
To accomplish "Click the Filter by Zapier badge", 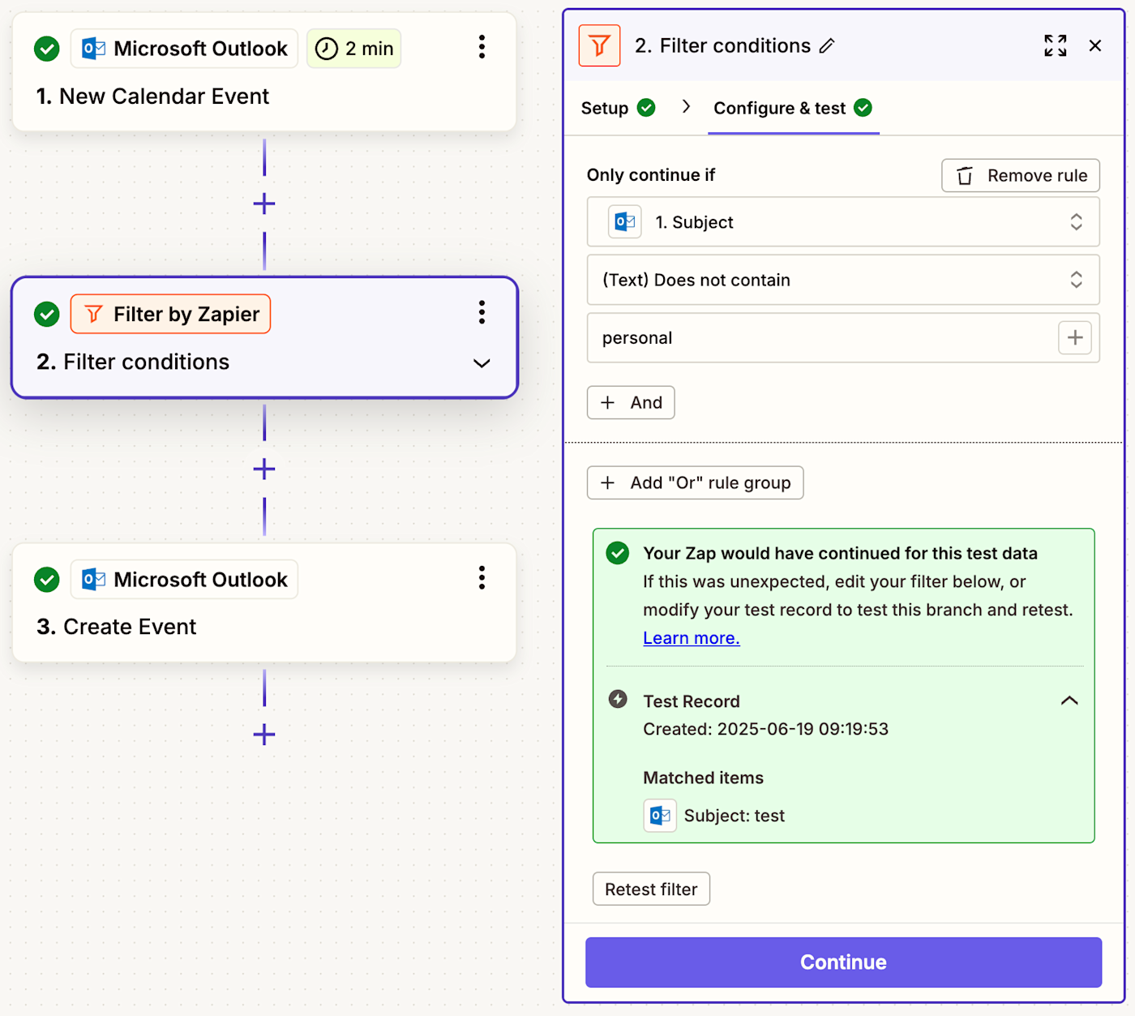I will coord(170,314).
